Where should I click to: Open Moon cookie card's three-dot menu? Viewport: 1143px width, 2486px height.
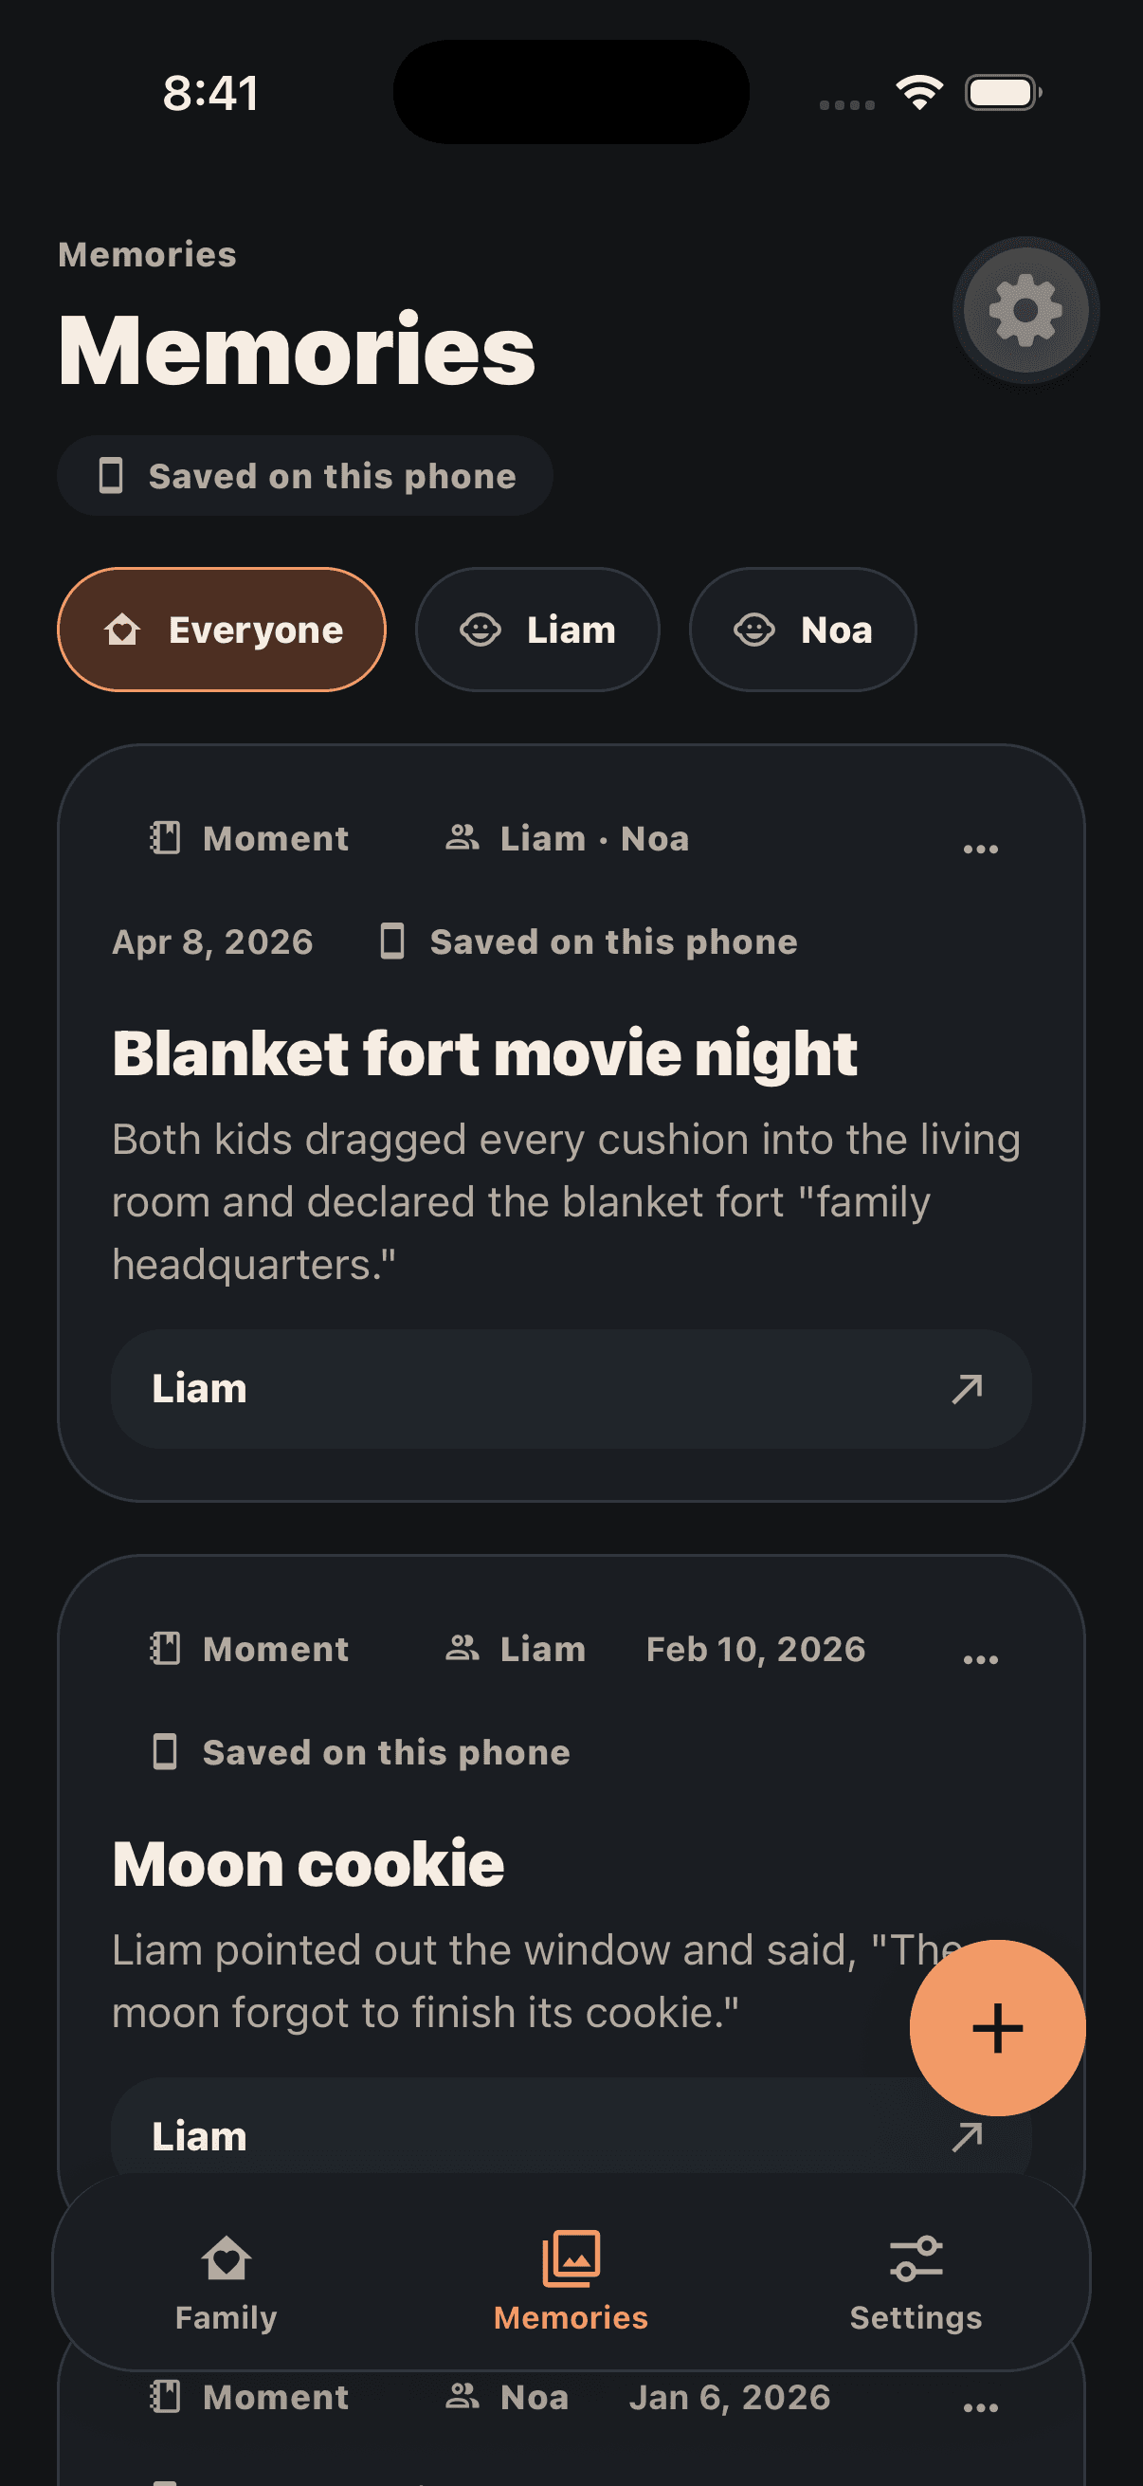(x=981, y=1659)
